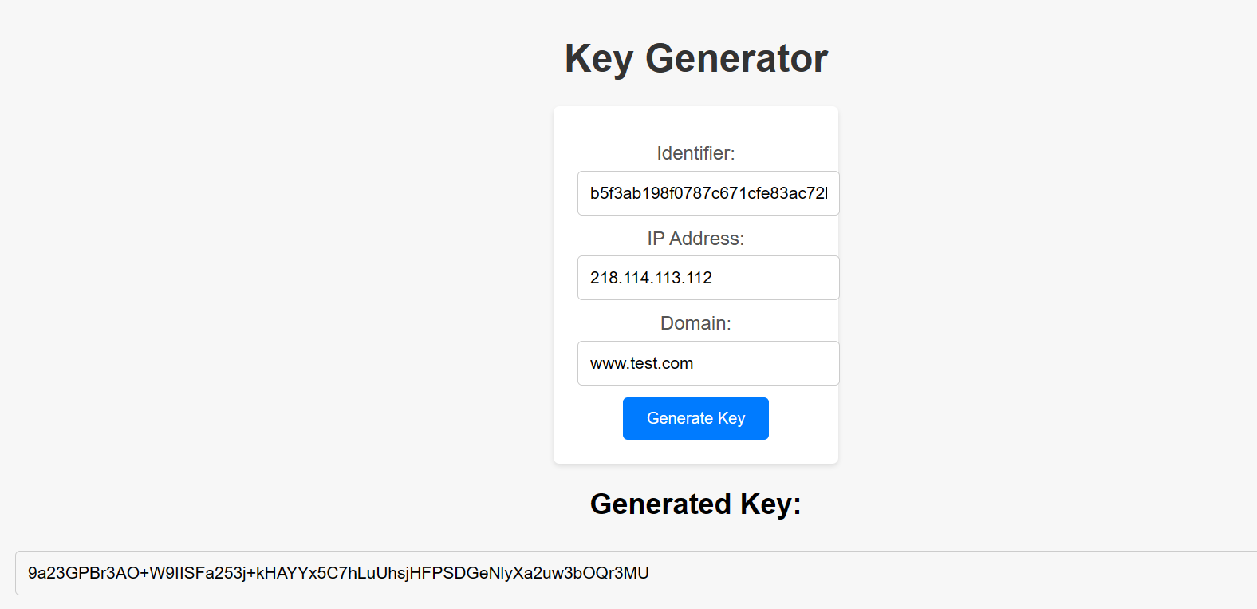This screenshot has height=609, width=1257.
Task: Click the "Key Generator" page heading
Action: coord(695,58)
